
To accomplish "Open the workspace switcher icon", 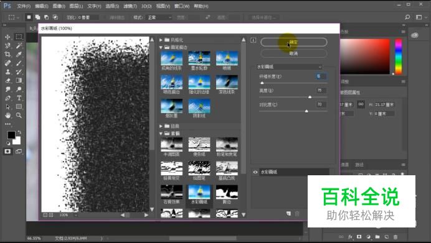I will [419, 17].
